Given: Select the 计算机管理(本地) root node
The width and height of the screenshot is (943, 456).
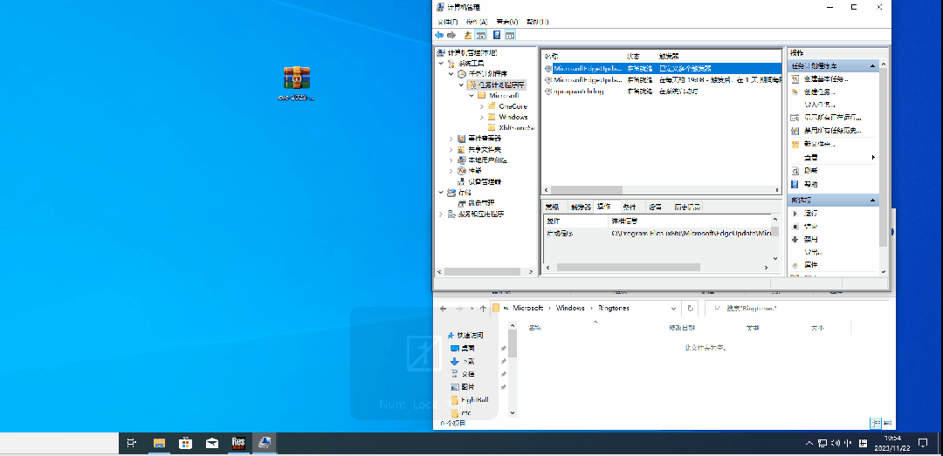Looking at the screenshot, I should 472,53.
